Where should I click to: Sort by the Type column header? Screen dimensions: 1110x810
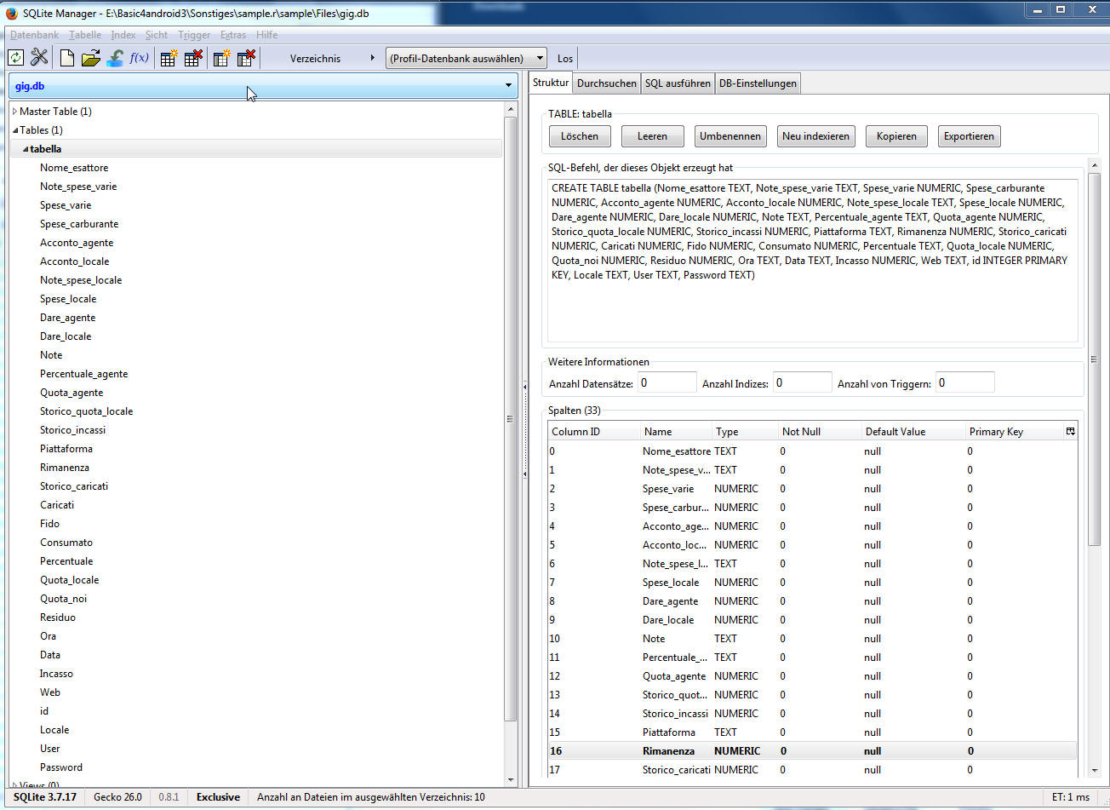pyautogui.click(x=744, y=432)
